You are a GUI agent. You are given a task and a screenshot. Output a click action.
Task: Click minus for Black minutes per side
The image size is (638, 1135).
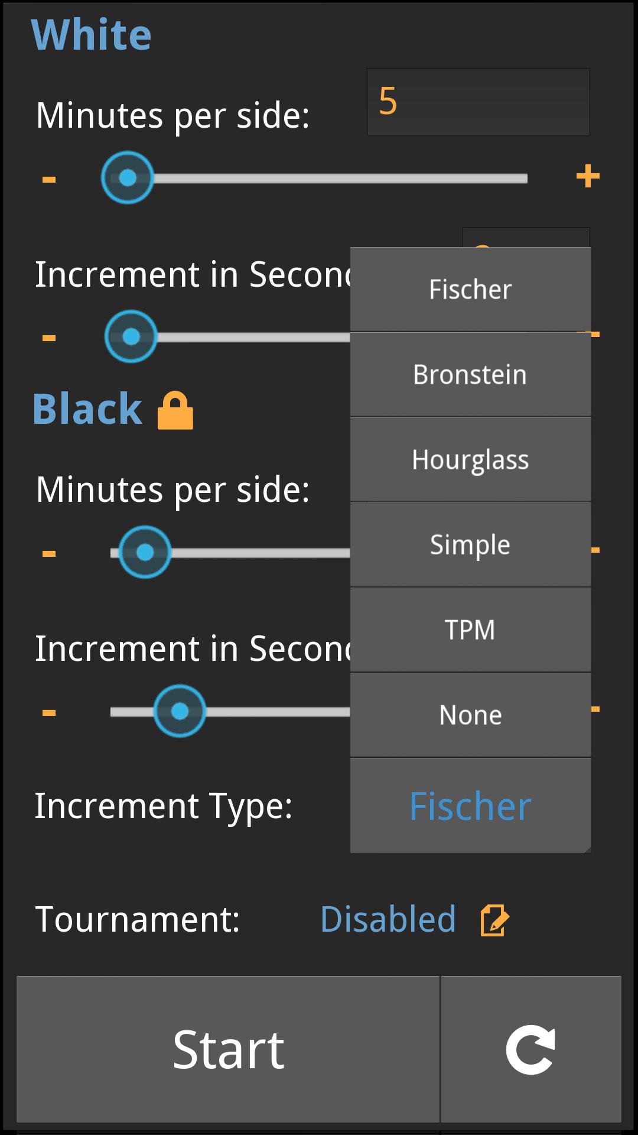49,553
